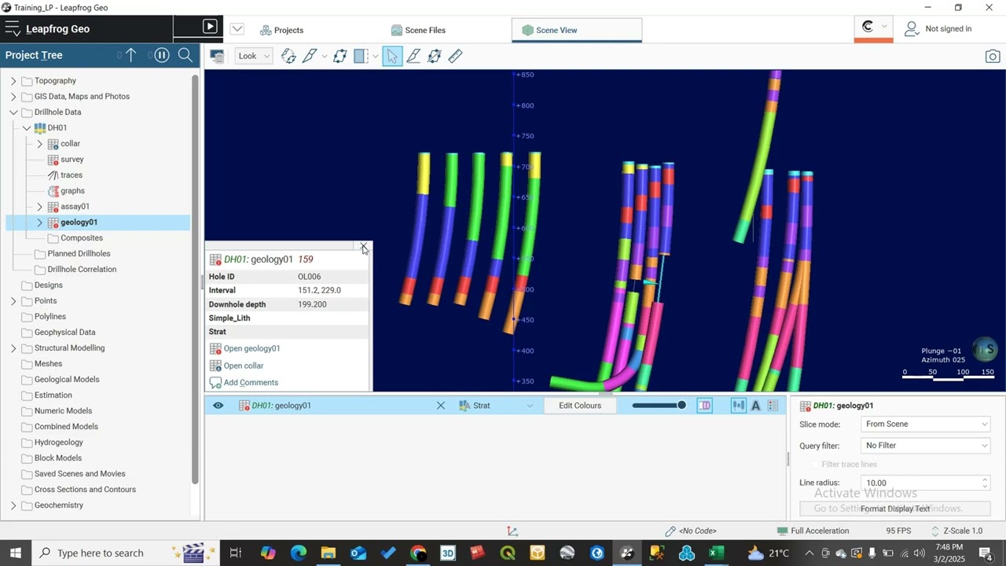Viewport: 1006px width, 566px height.
Task: Click the Format Display Text button
Action: [x=894, y=509]
